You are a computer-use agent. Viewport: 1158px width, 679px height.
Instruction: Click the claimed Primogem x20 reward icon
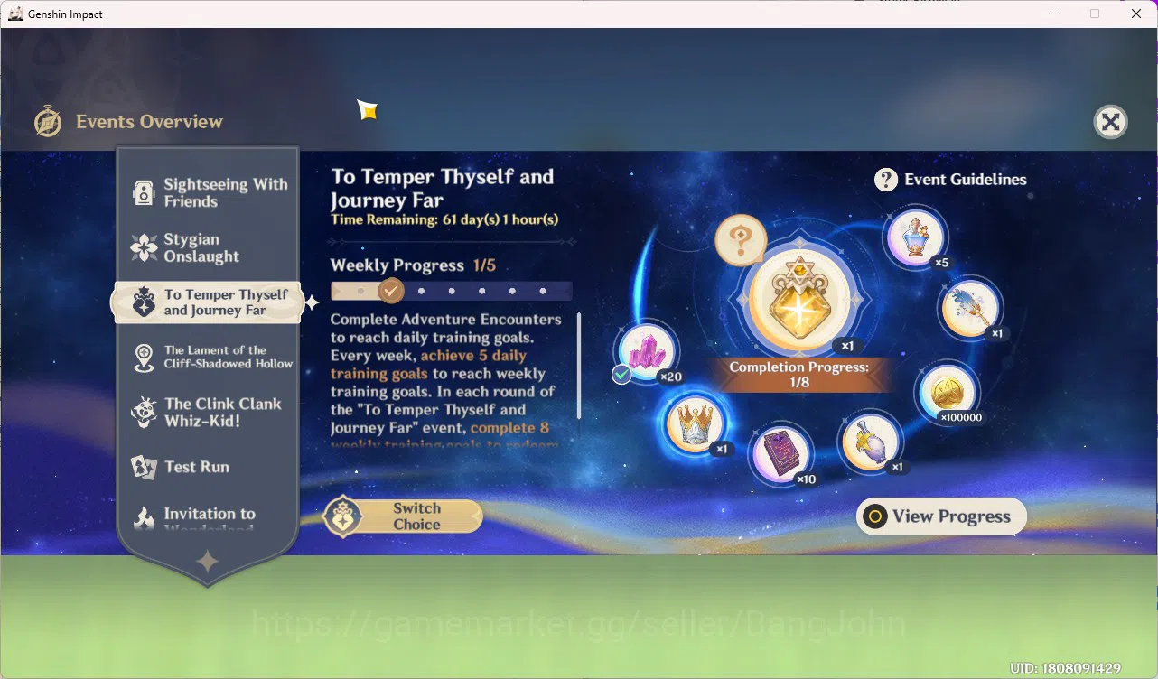[x=647, y=352]
